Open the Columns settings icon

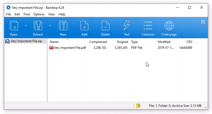point(148,26)
